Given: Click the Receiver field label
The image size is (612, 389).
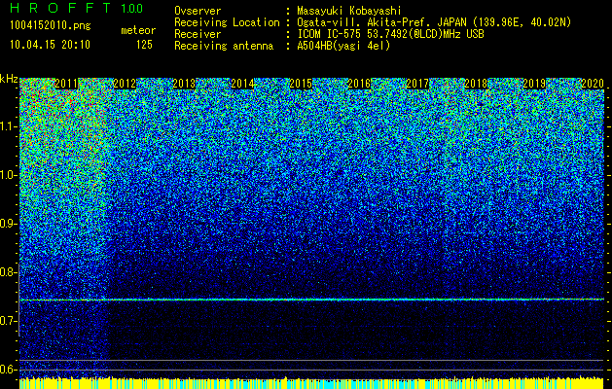Looking at the screenshot, I should 198,34.
